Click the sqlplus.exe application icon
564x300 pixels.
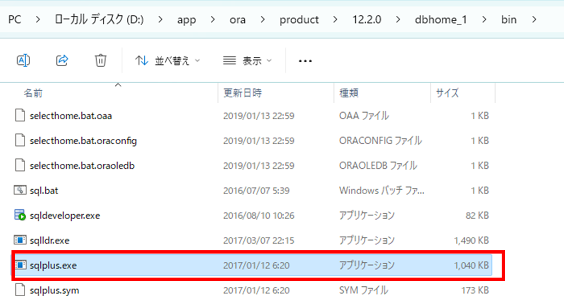coord(20,265)
